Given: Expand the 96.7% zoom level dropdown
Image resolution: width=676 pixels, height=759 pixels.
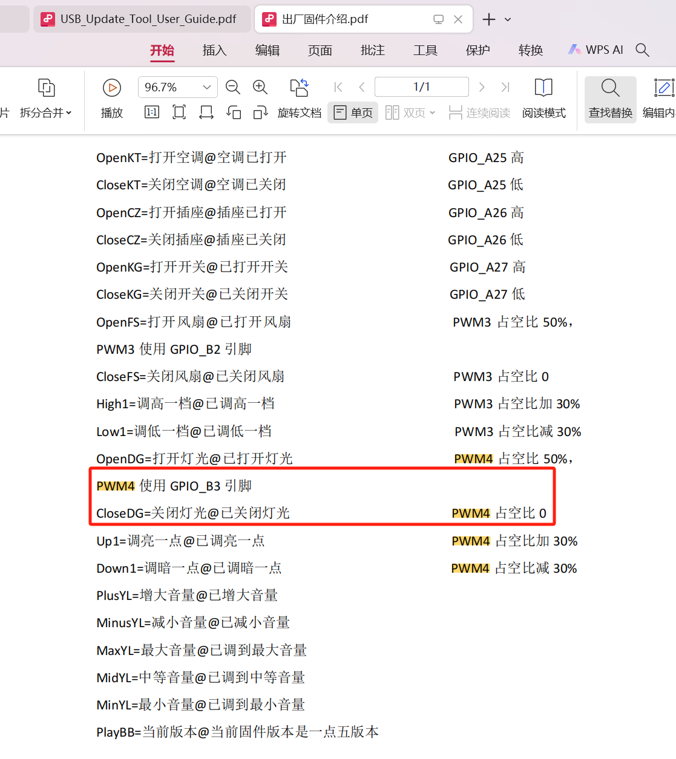Looking at the screenshot, I should 206,87.
